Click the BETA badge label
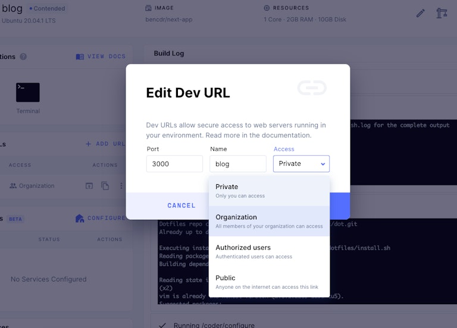The width and height of the screenshot is (457, 328). pos(15,219)
